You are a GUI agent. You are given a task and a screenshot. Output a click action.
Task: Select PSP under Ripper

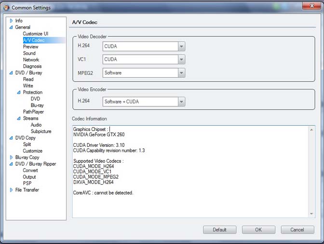(27, 184)
